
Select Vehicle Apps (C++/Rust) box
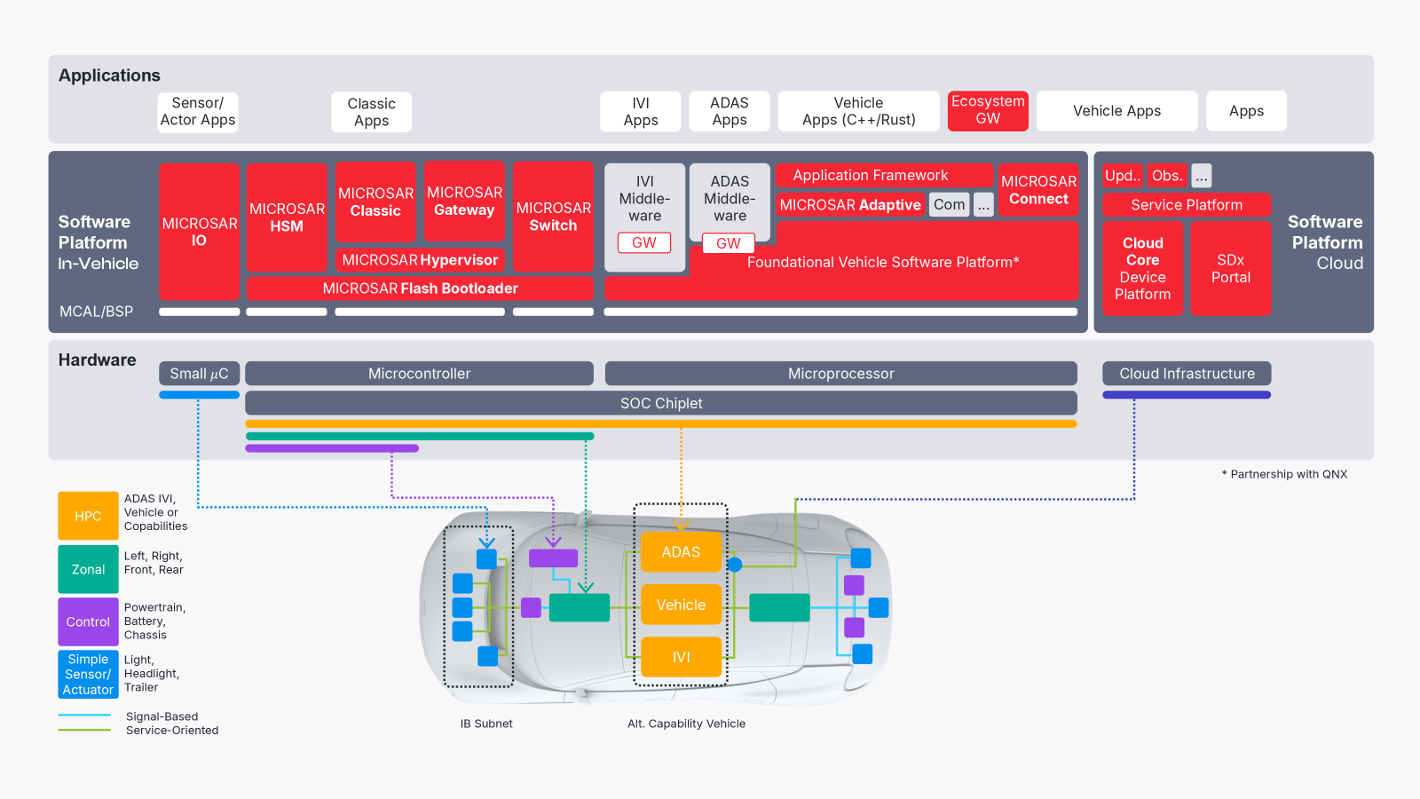coord(859,112)
